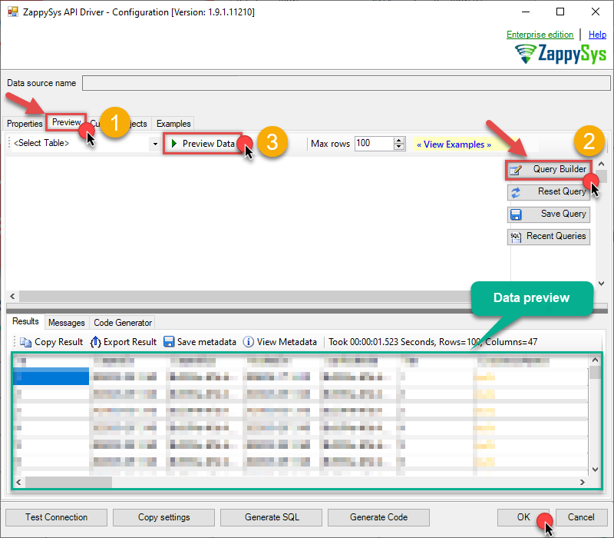Click inside the query text editor
The width and height of the screenshot is (614, 538).
pos(258,223)
